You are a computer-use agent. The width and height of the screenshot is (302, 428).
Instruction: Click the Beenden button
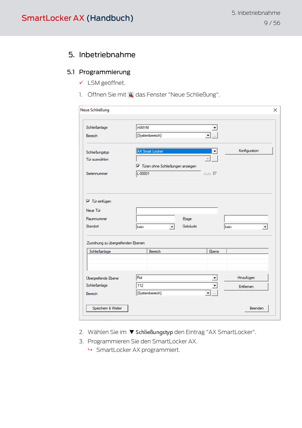point(257,308)
